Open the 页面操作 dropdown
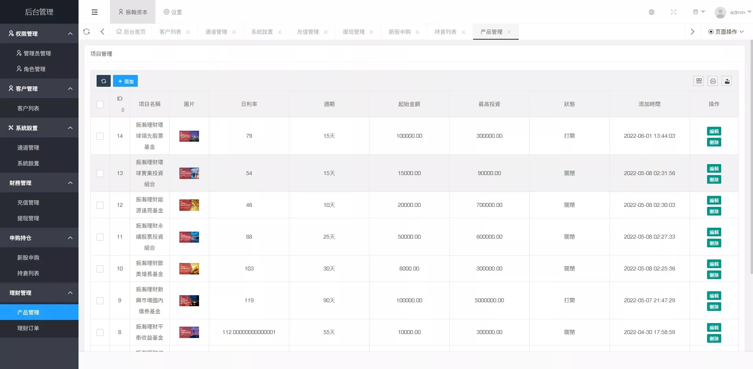 [x=726, y=32]
